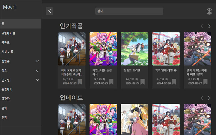216x135 pixels.
Task: Open the magical girls poster in 인기작품
Action: click(103, 49)
